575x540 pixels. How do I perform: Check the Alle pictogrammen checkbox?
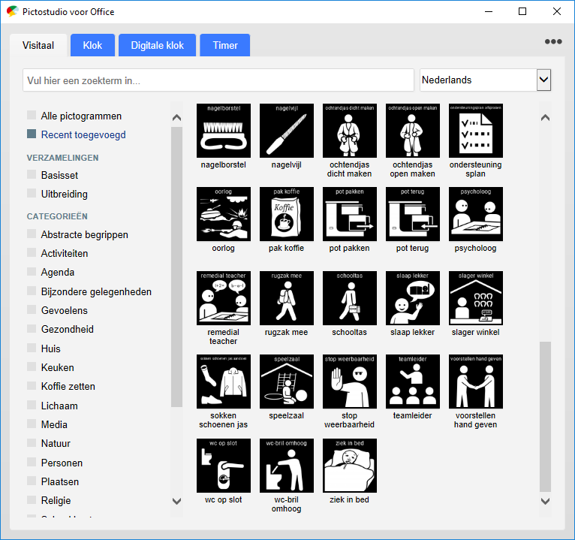point(32,115)
